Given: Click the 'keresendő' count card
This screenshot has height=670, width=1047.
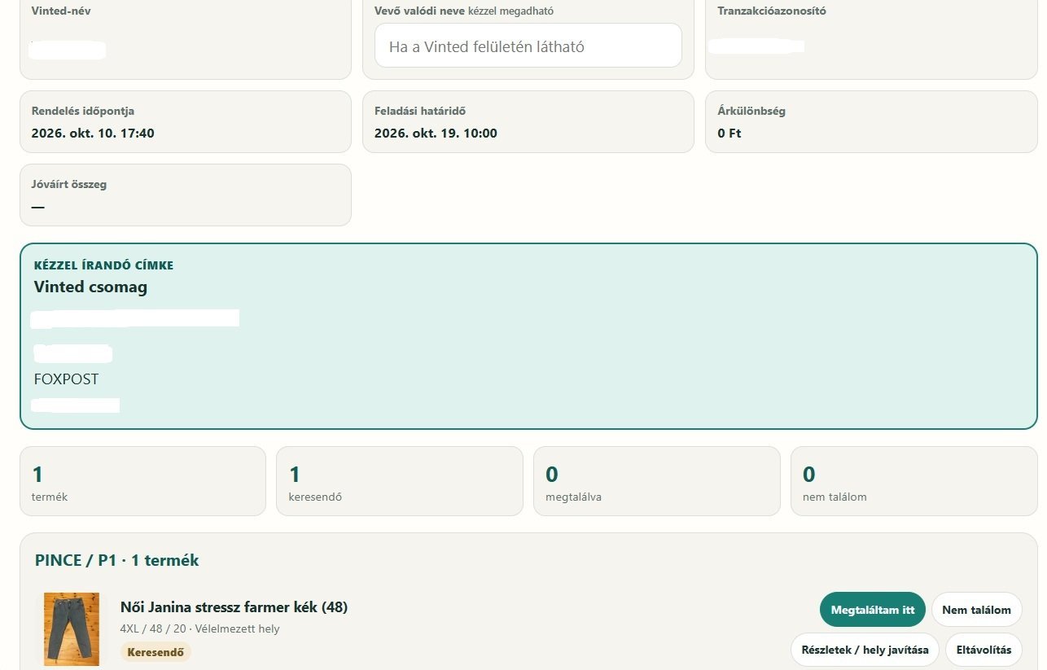Looking at the screenshot, I should click(x=400, y=481).
